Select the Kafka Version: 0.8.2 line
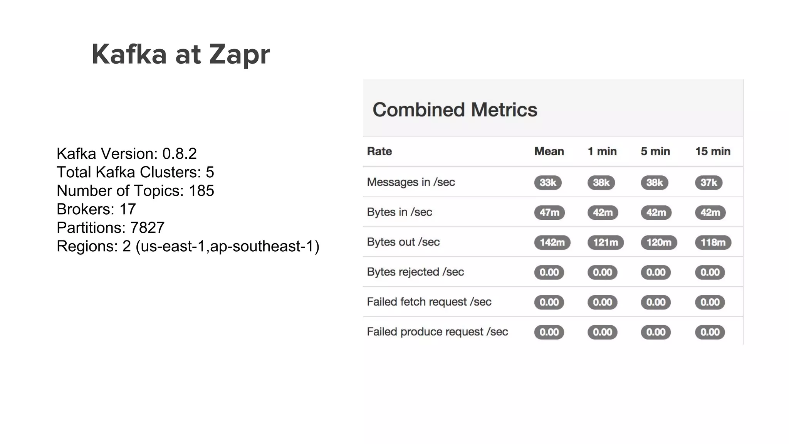 (x=127, y=154)
